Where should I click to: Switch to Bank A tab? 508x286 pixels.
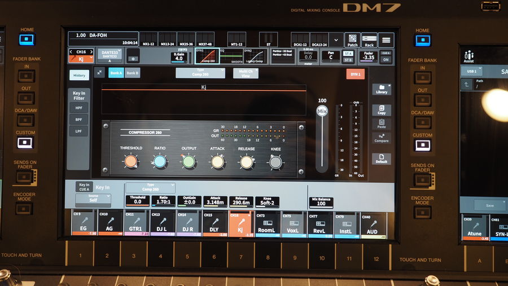pyautogui.click(x=116, y=73)
